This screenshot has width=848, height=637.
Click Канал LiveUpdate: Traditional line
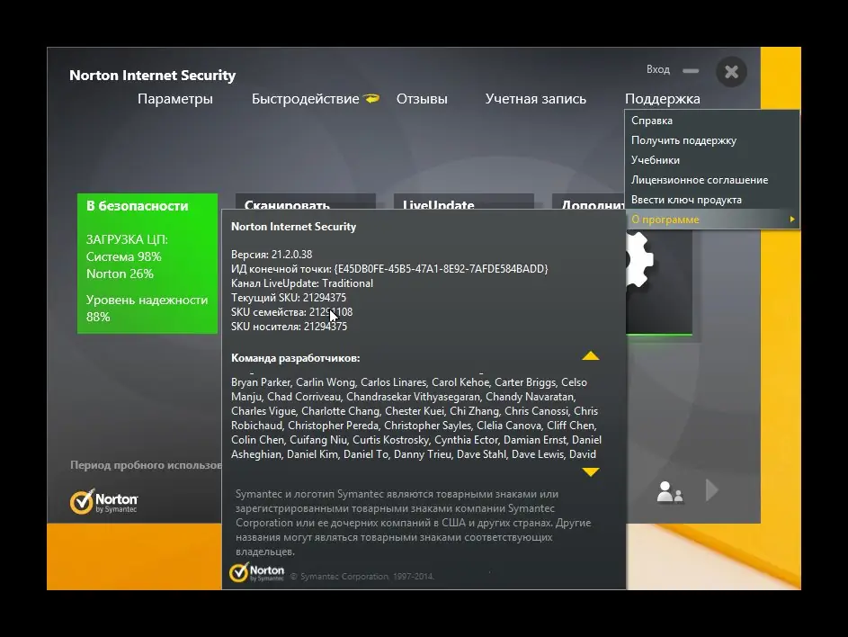302,283
